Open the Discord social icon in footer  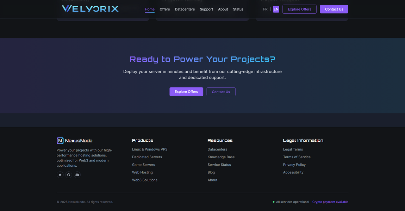coord(77,175)
